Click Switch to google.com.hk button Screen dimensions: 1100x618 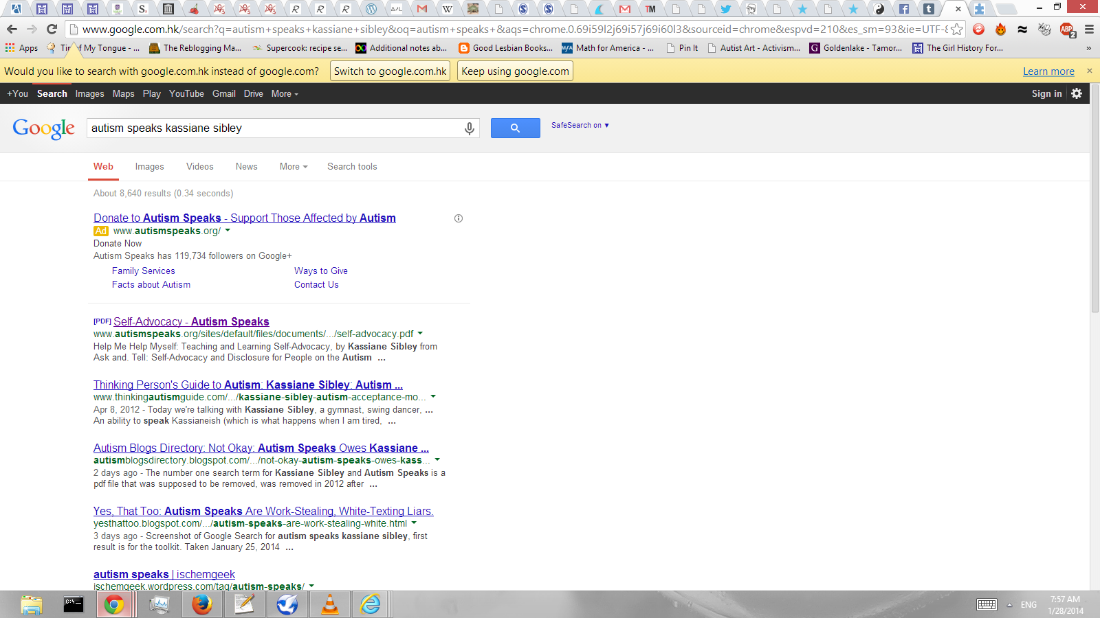[390, 71]
